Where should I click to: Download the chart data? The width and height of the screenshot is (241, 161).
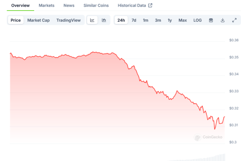tap(223, 20)
